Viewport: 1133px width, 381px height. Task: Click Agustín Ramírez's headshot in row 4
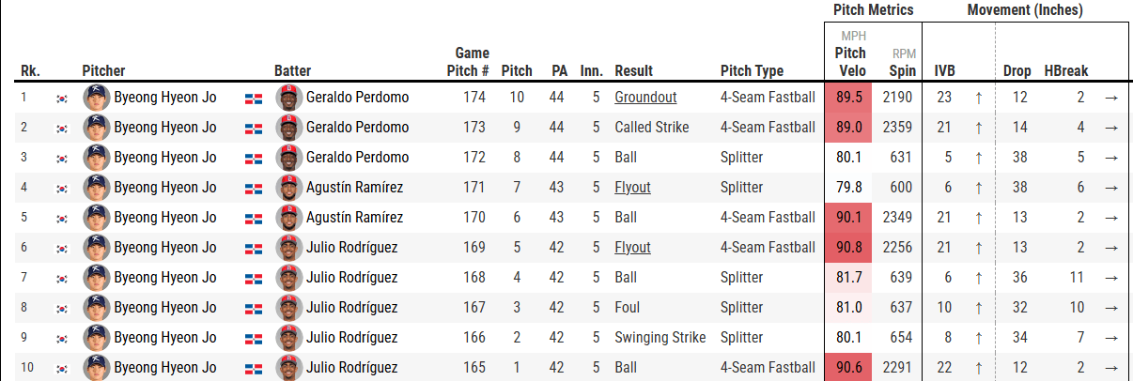pos(289,188)
